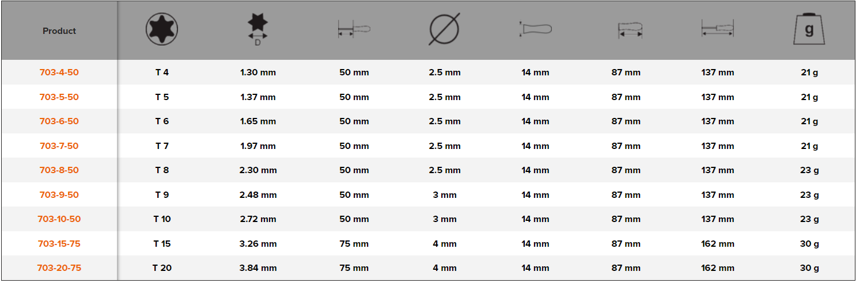Image resolution: width=856 pixels, height=283 pixels.
Task: Click the handle length icon
Action: pos(630,30)
